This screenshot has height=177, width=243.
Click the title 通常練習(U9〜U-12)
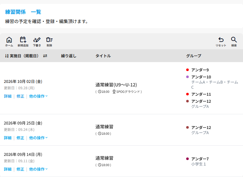pos(116,85)
